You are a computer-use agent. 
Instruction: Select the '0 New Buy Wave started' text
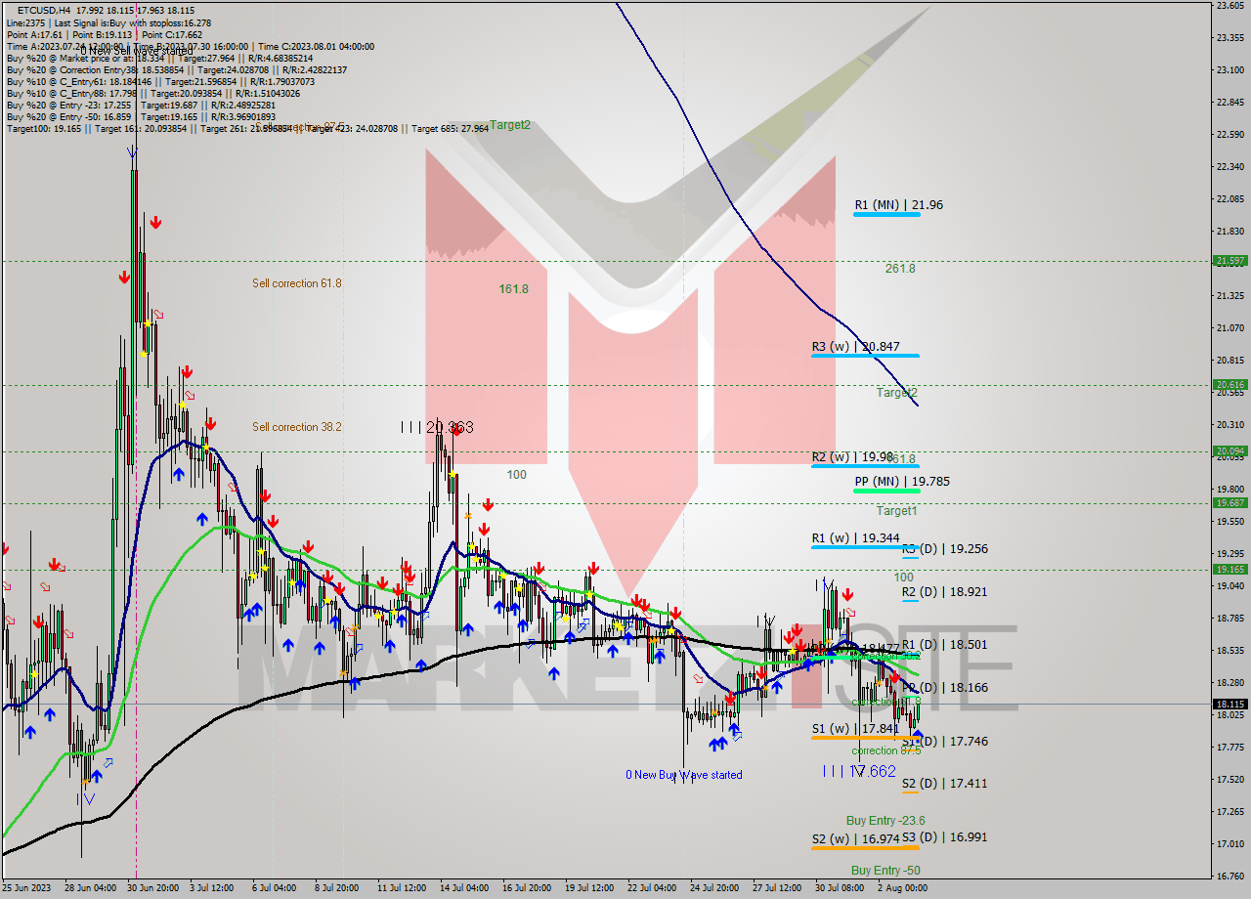pos(684,775)
